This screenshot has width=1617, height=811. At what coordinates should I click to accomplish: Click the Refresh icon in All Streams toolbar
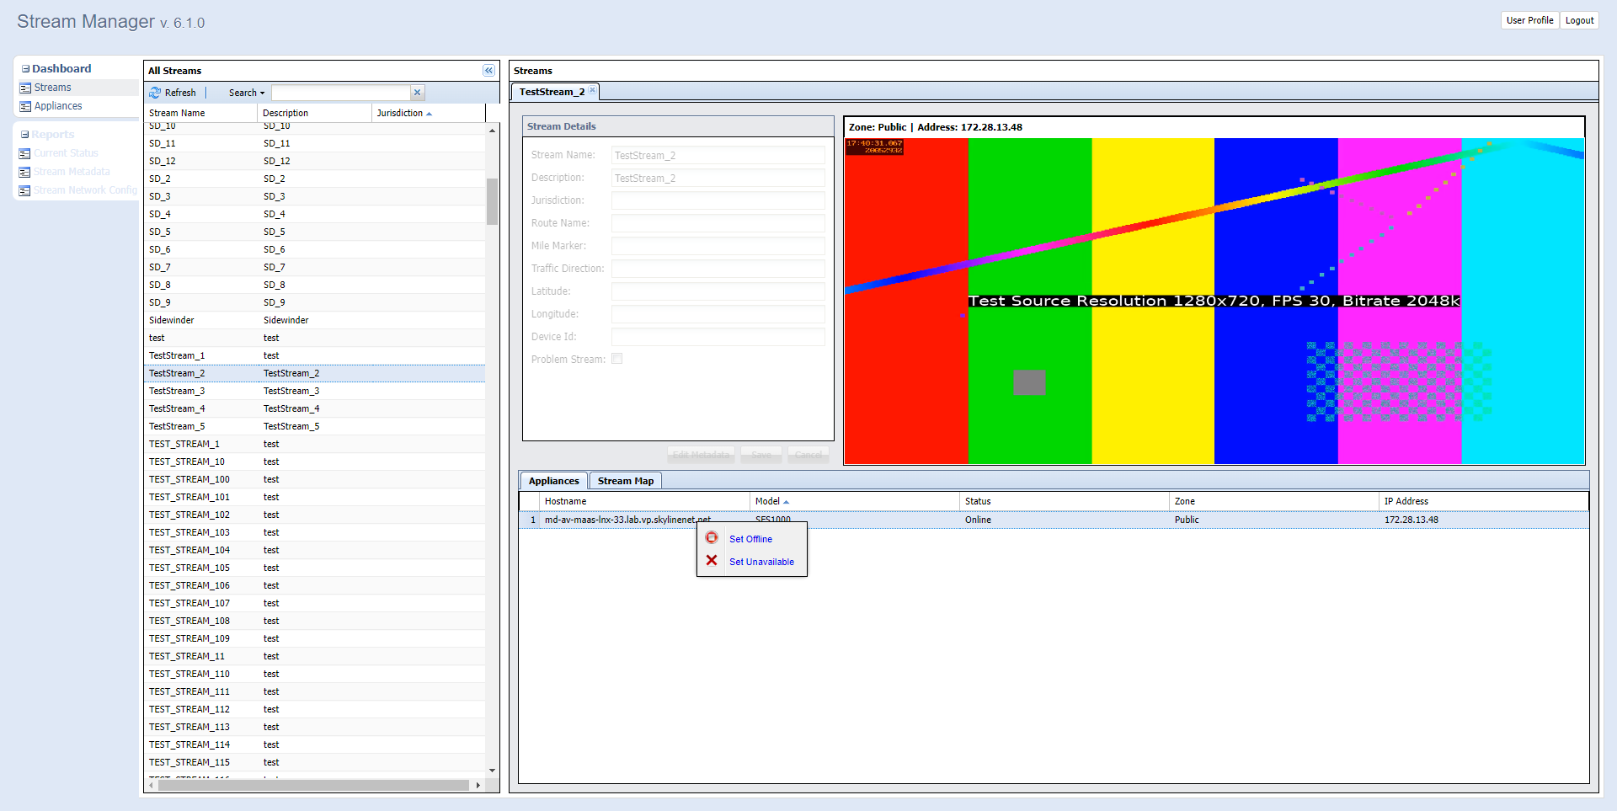(x=156, y=93)
